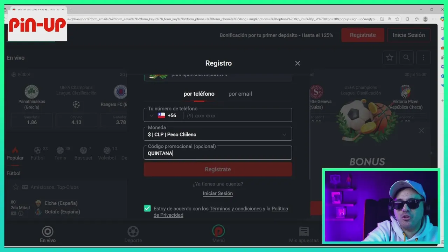
Task: Click the first deposit bonus text
Action: pos(276,35)
